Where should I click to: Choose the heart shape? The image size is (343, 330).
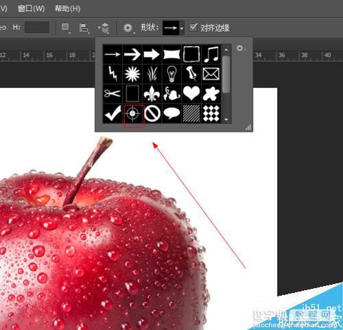point(191,93)
